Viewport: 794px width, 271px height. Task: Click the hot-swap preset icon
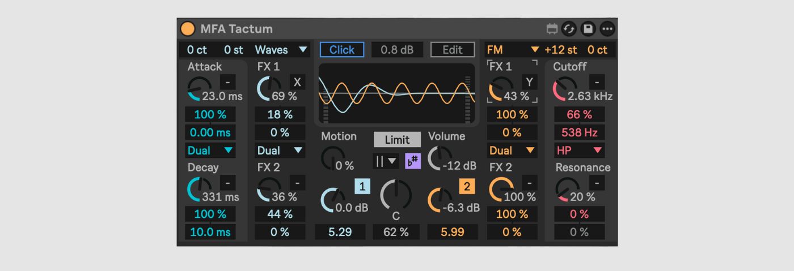pyautogui.click(x=569, y=29)
